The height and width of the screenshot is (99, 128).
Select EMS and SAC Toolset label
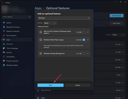[x=57, y=32]
